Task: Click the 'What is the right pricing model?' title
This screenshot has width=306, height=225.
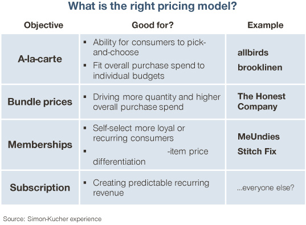Action: pos(152,6)
